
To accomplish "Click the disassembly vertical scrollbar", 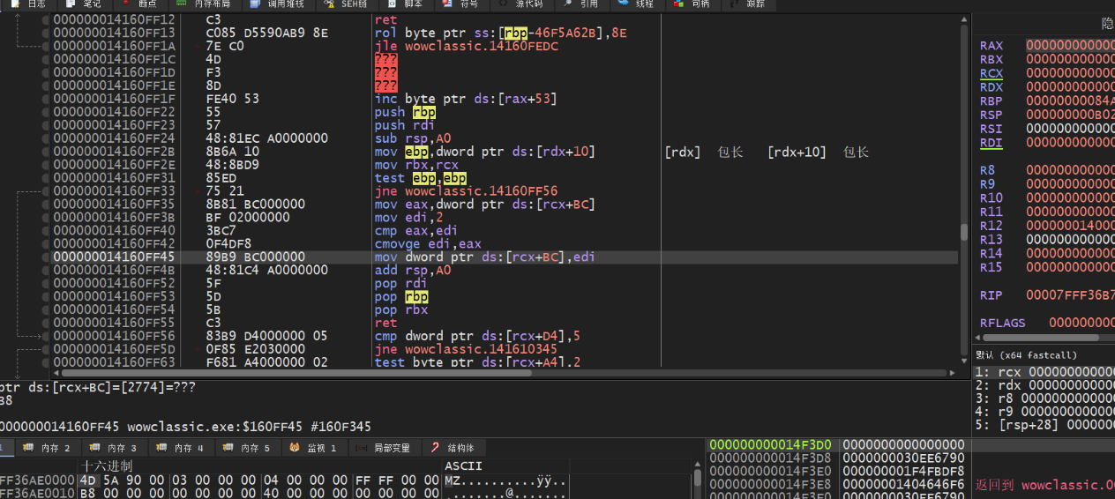I will 964,190.
